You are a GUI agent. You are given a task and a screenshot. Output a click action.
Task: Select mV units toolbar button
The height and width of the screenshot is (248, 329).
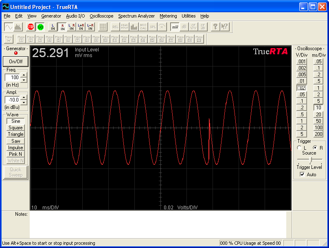click(175, 27)
